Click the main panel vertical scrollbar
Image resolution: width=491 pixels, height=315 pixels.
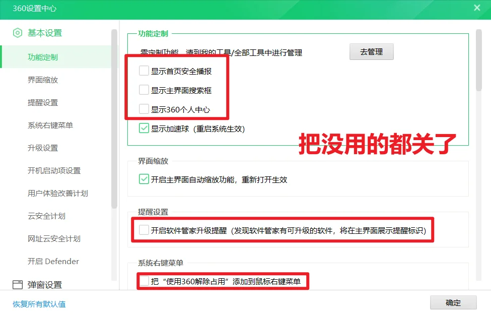[x=478, y=60]
